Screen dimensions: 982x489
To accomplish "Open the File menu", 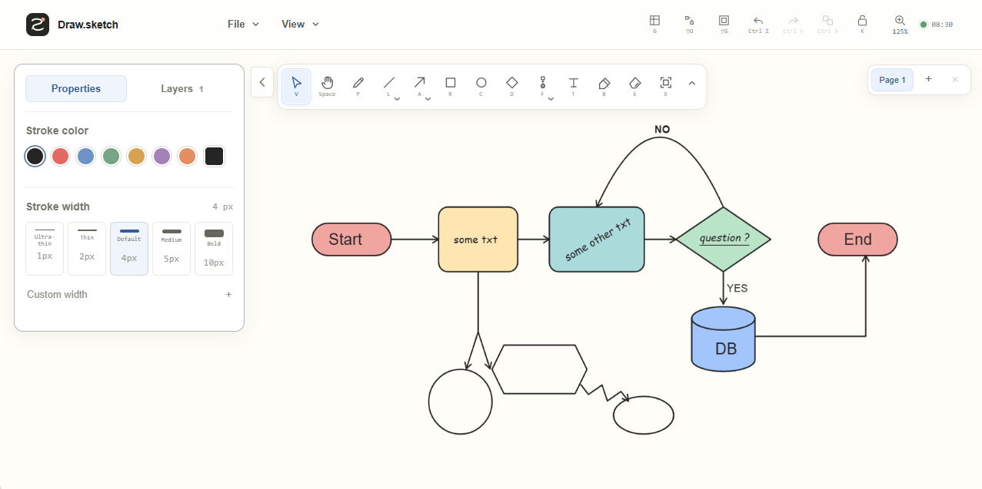I will pos(243,24).
